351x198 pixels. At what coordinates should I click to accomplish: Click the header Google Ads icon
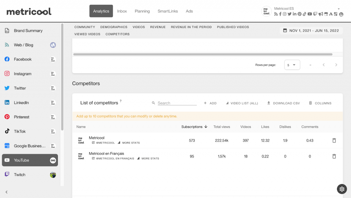pyautogui.click(x=331, y=14)
